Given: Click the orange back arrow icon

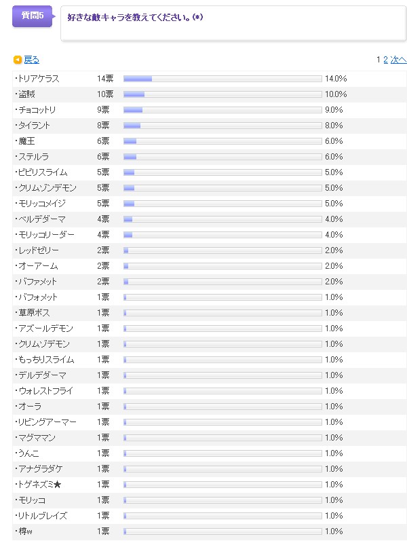Looking at the screenshot, I should (x=18, y=60).
